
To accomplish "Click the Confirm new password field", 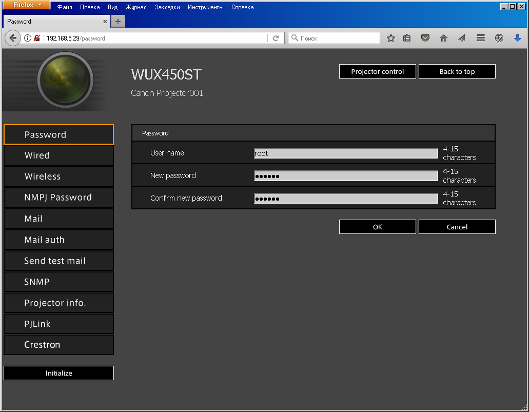I will [346, 199].
